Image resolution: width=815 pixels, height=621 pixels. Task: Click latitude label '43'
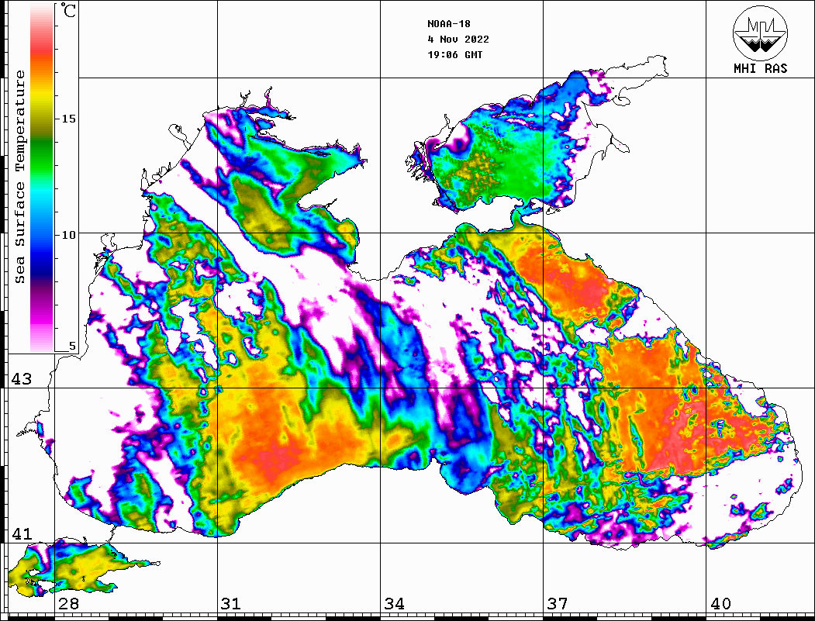pos(21,379)
